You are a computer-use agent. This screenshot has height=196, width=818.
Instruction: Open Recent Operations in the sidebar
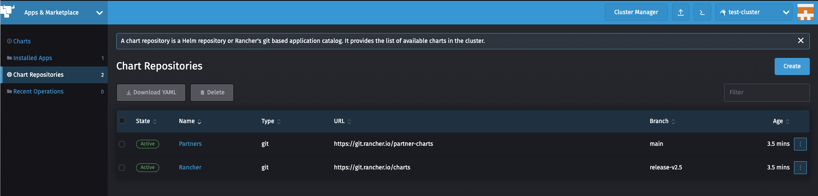(38, 92)
